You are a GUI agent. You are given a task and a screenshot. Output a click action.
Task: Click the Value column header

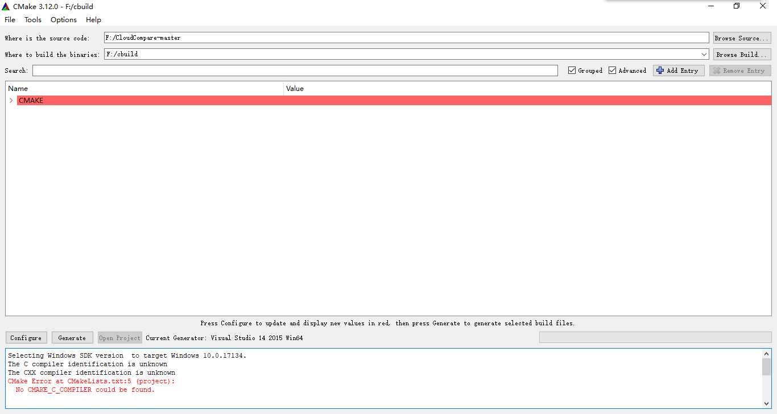tap(527, 88)
